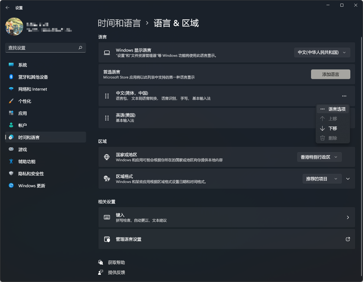The width and height of the screenshot is (363, 282).
Task: Click the 提供反馈 link
Action: coord(116,272)
